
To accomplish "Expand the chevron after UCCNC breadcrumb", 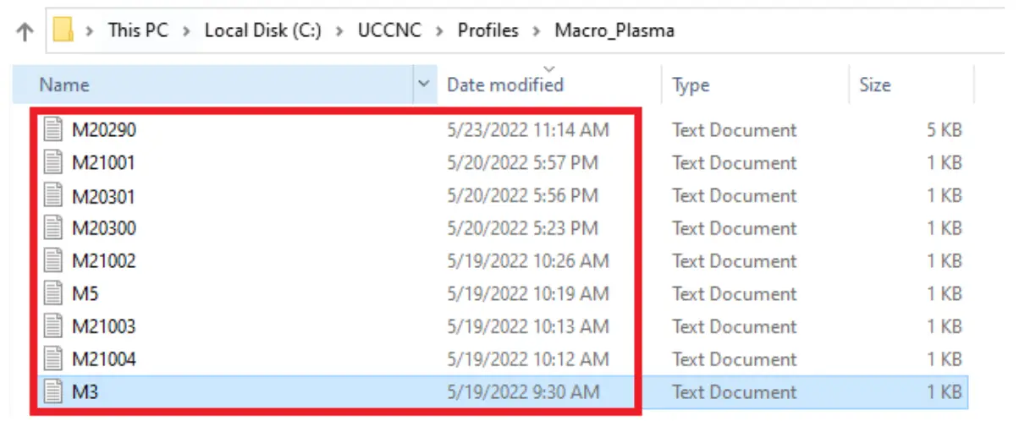I will pos(439,31).
